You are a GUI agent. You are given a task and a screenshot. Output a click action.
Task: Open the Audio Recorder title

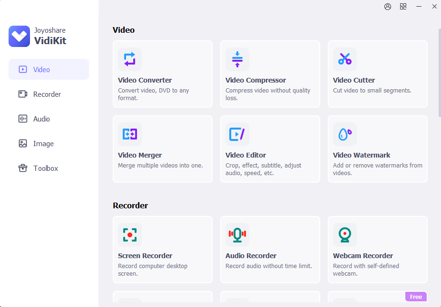[251, 256]
